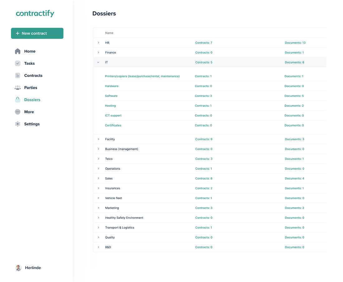Go to the Contracts section
Image resolution: width=343 pixels, height=282 pixels.
[33, 75]
